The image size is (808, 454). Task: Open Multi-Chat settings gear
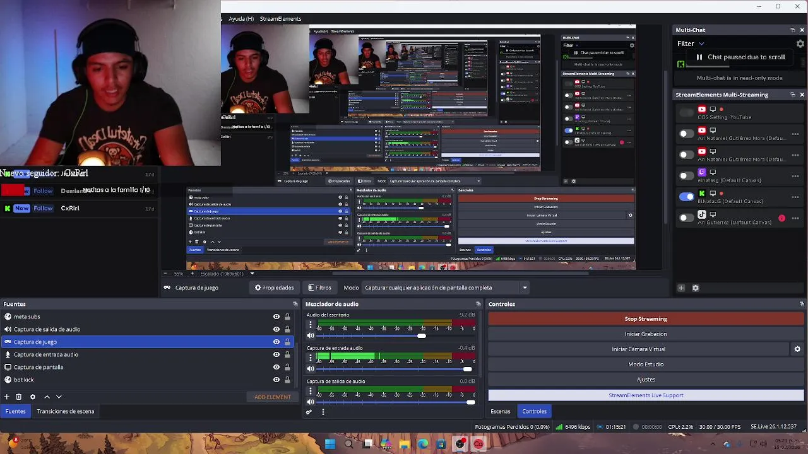tap(800, 44)
